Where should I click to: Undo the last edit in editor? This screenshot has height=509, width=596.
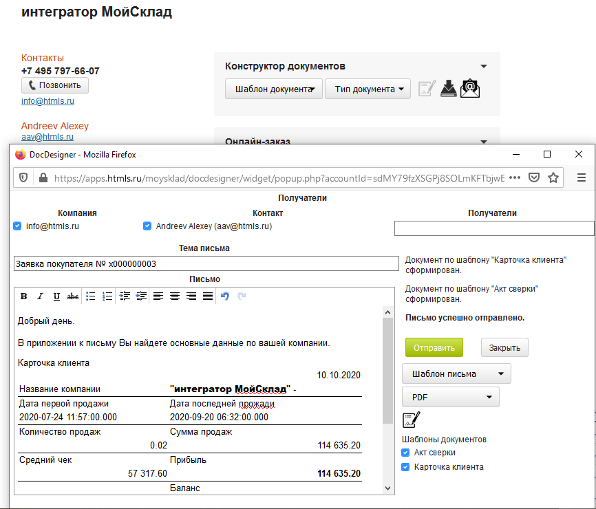point(225,296)
